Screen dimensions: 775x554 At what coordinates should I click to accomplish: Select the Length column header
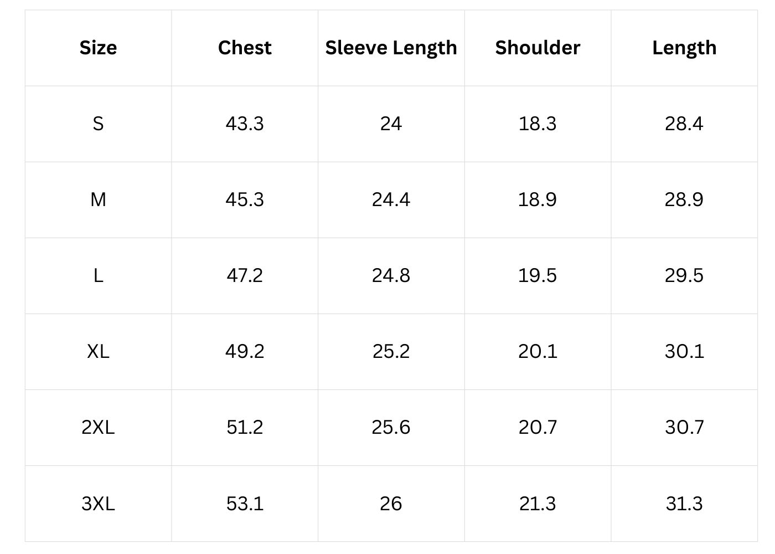684,48
